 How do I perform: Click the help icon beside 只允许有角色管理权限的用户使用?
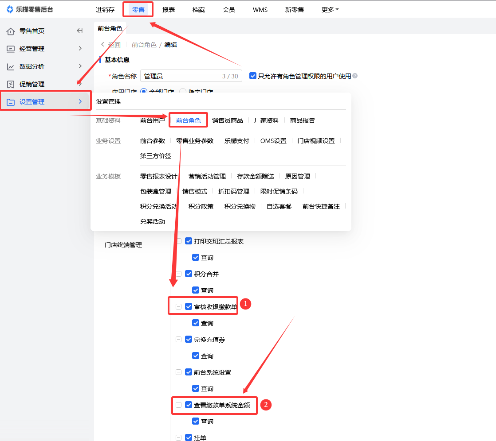tap(355, 76)
